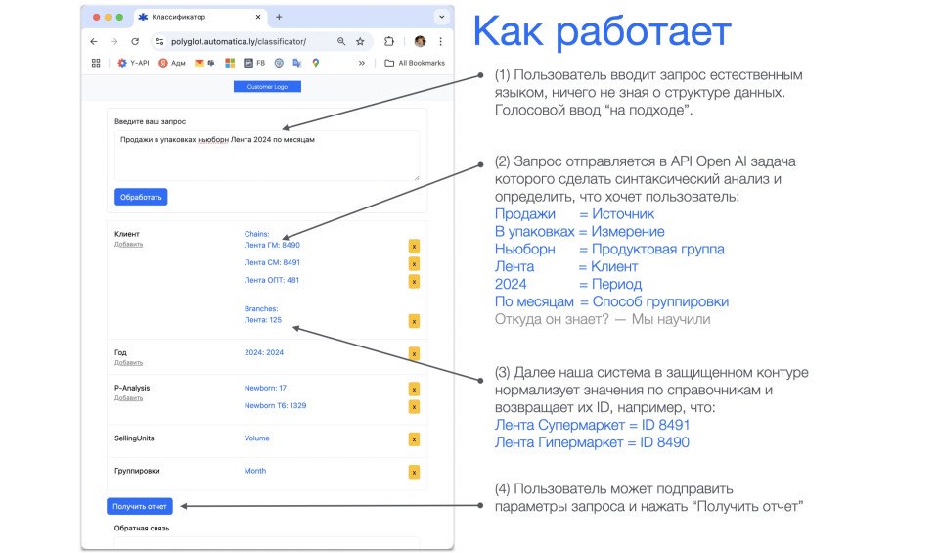
Task: Click the text area resize handle
Action: pos(417,177)
